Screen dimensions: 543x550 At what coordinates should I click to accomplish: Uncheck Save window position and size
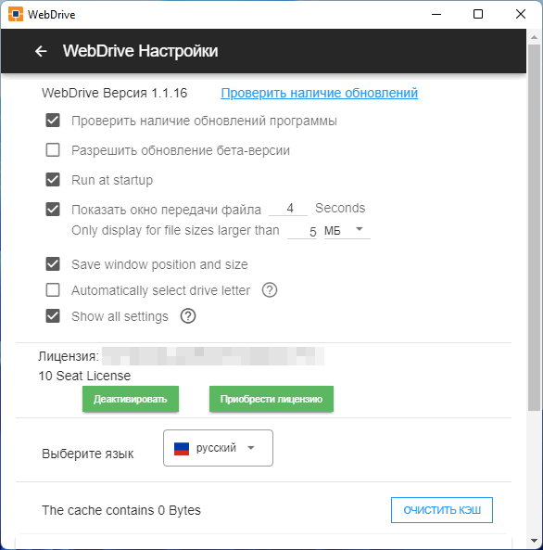coord(53,264)
